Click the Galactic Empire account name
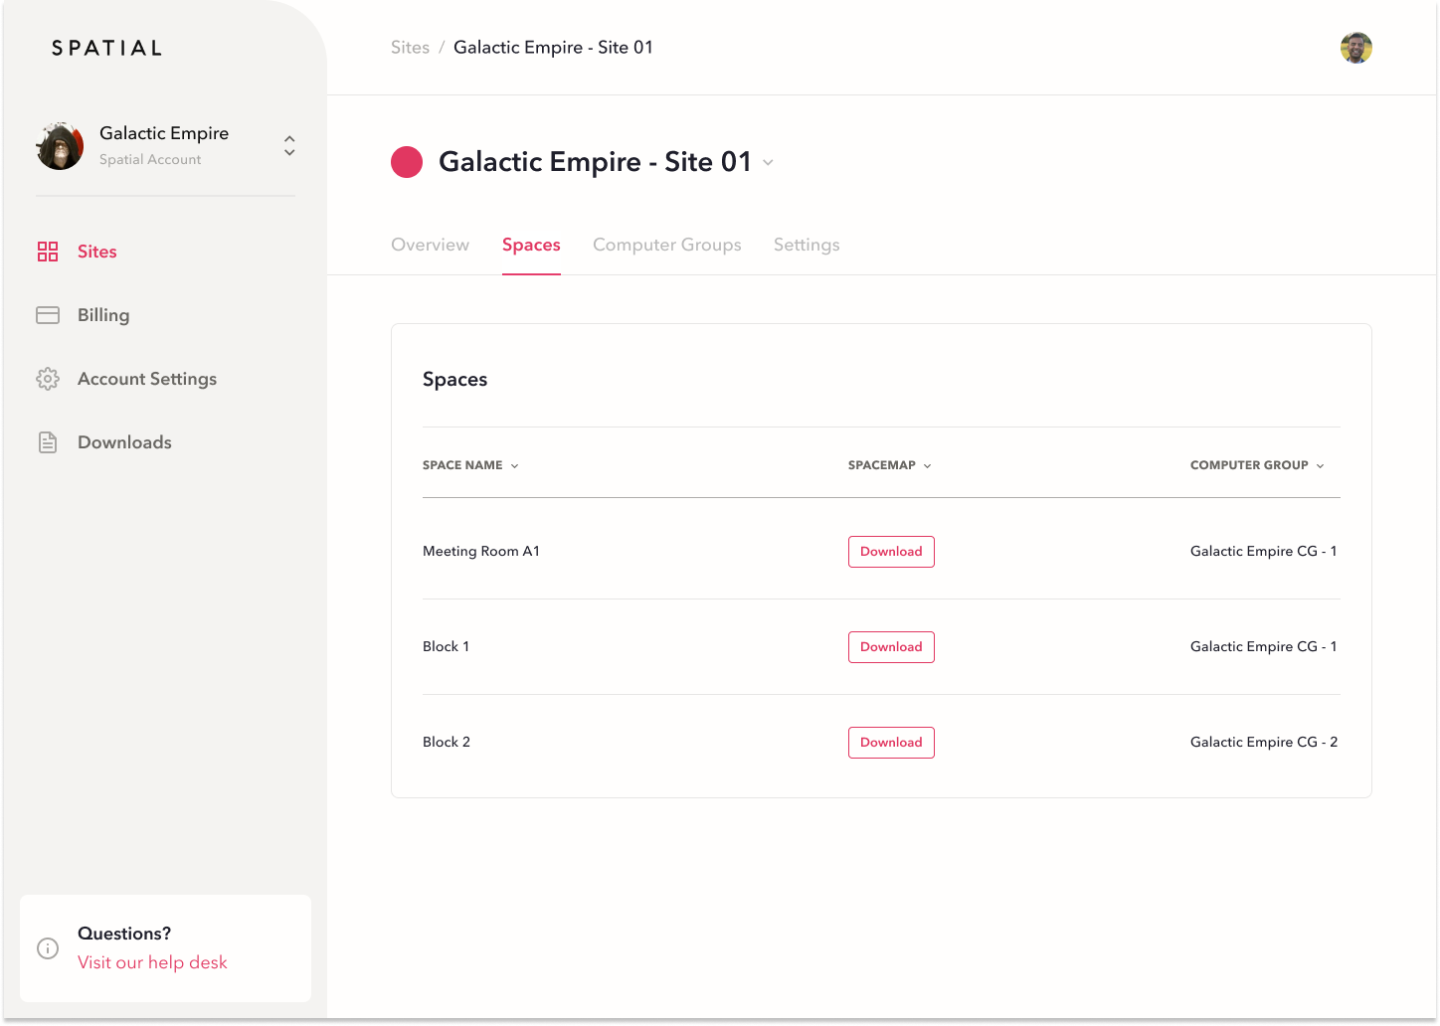Viewport: 1440px width, 1026px height. point(164,133)
